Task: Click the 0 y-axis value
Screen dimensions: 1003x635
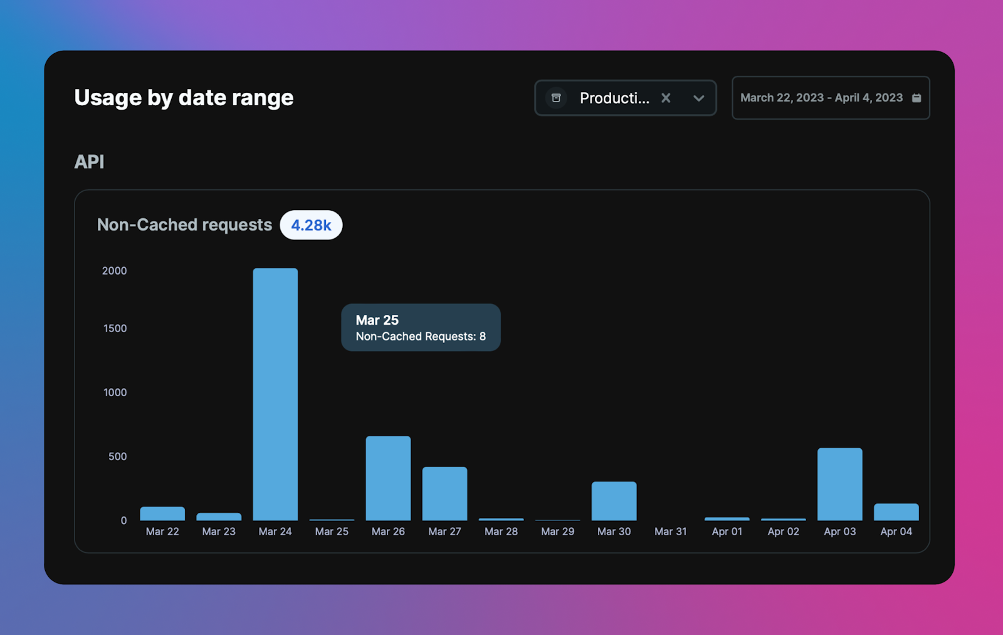Action: tap(123, 520)
